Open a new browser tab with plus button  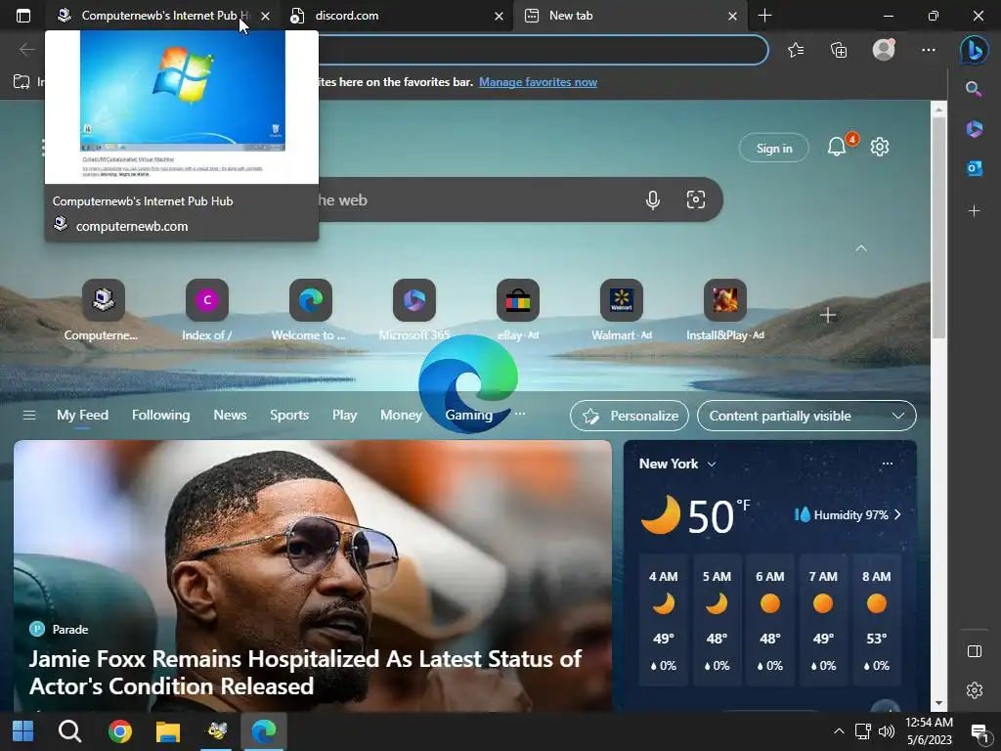764,16
